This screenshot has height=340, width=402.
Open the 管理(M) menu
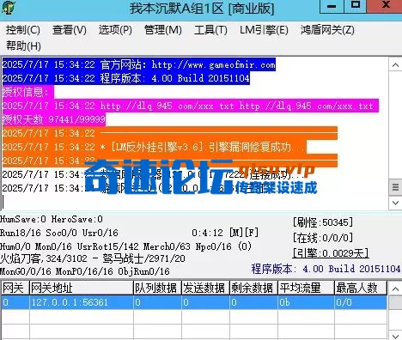[163, 30]
